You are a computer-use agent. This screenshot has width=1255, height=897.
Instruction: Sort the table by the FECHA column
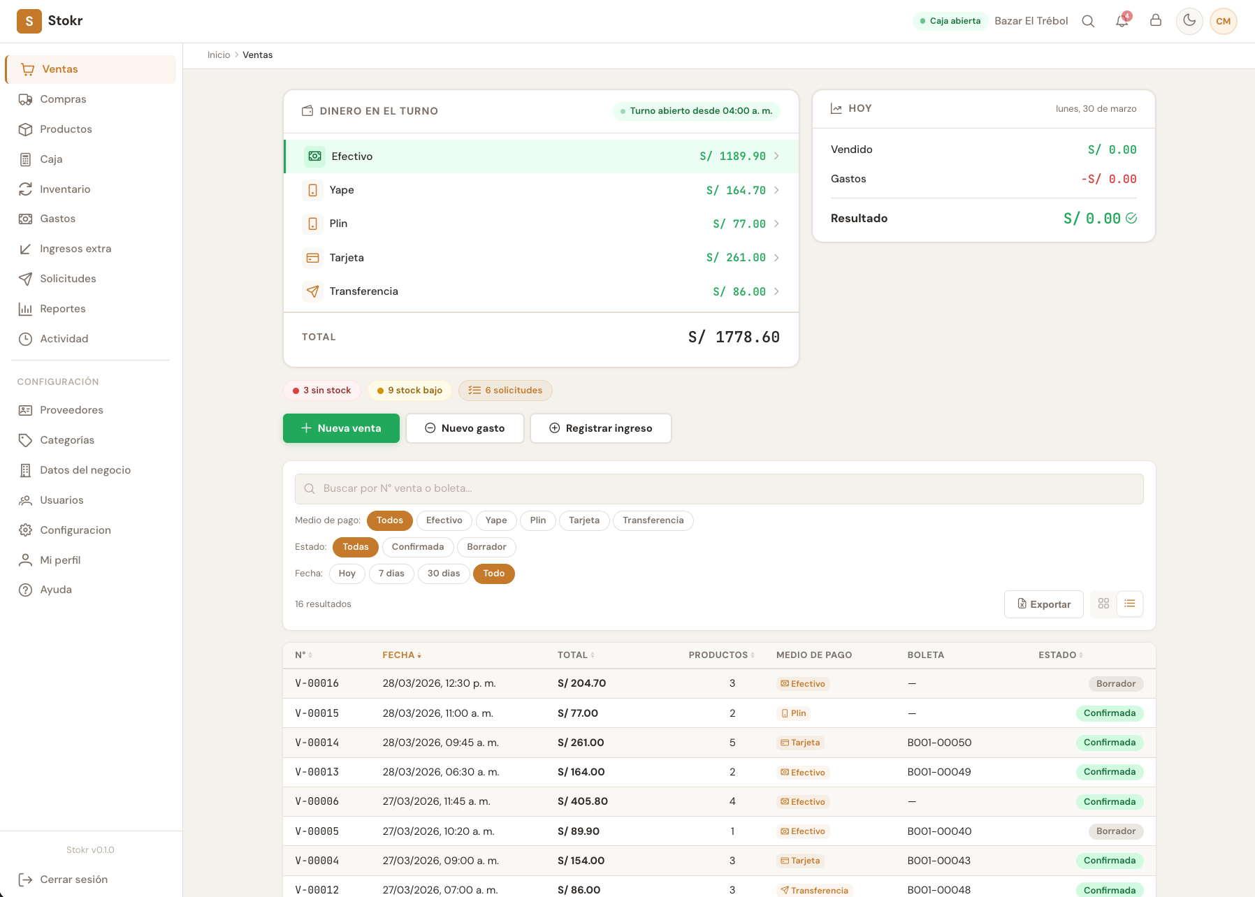(401, 655)
